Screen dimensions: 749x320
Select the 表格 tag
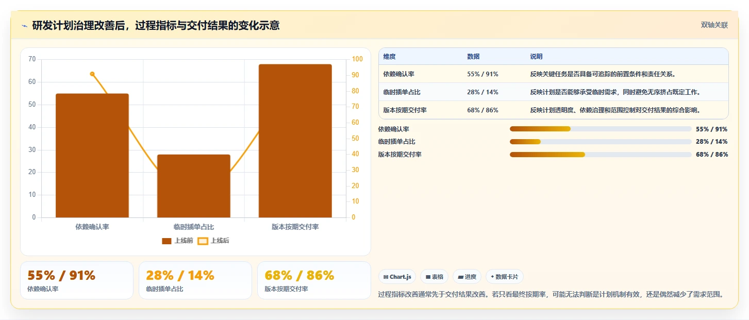click(435, 277)
